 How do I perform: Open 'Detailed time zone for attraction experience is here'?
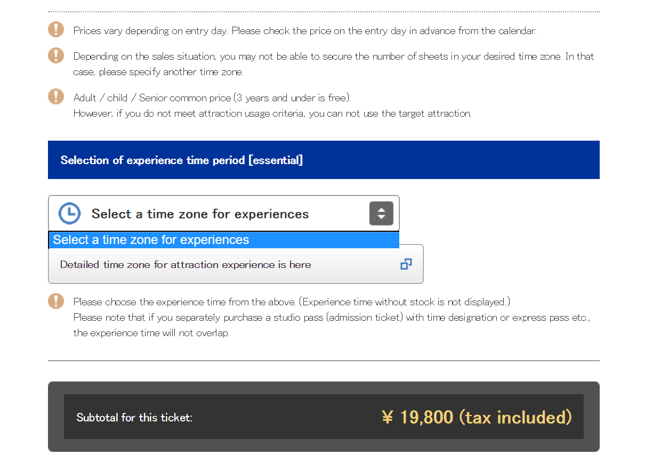point(186,265)
